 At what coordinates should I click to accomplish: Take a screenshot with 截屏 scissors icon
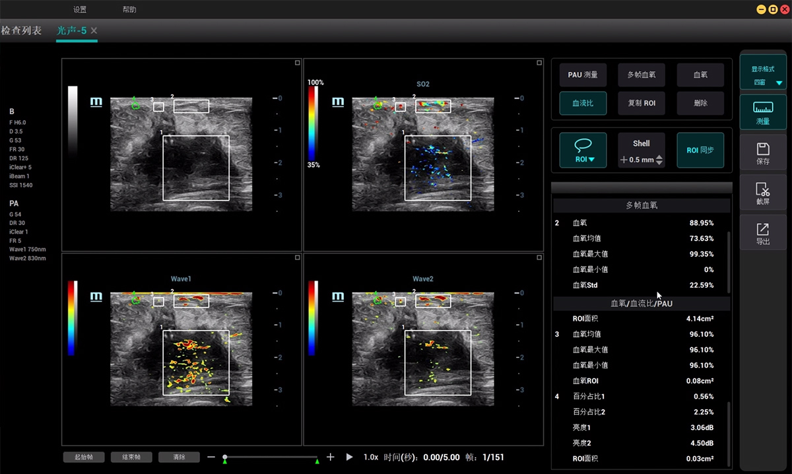(763, 193)
